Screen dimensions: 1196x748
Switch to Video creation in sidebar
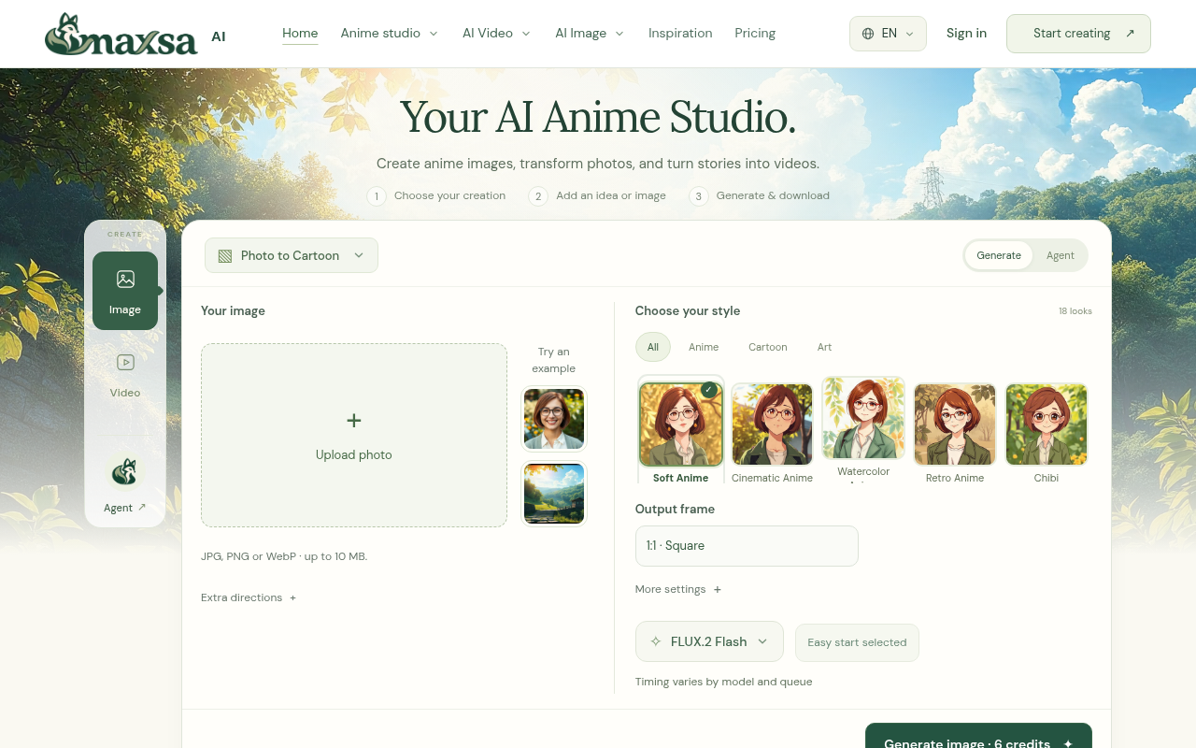click(x=125, y=374)
